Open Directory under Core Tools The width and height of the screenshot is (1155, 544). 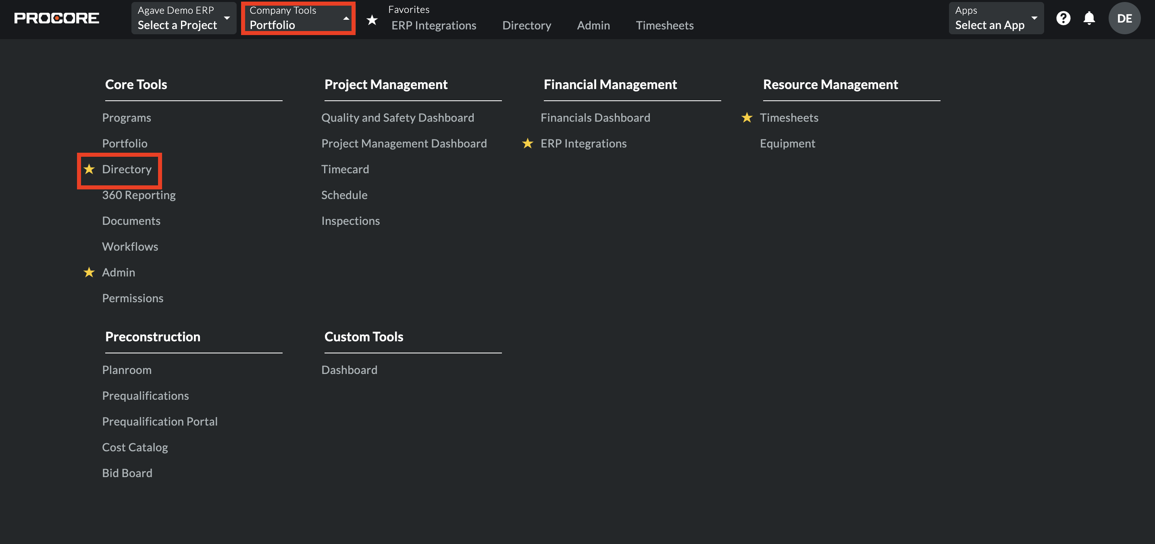tap(127, 169)
